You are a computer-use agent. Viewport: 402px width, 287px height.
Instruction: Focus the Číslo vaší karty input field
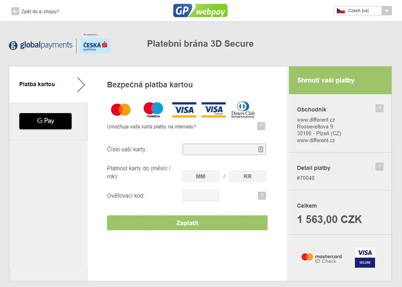[220, 150]
